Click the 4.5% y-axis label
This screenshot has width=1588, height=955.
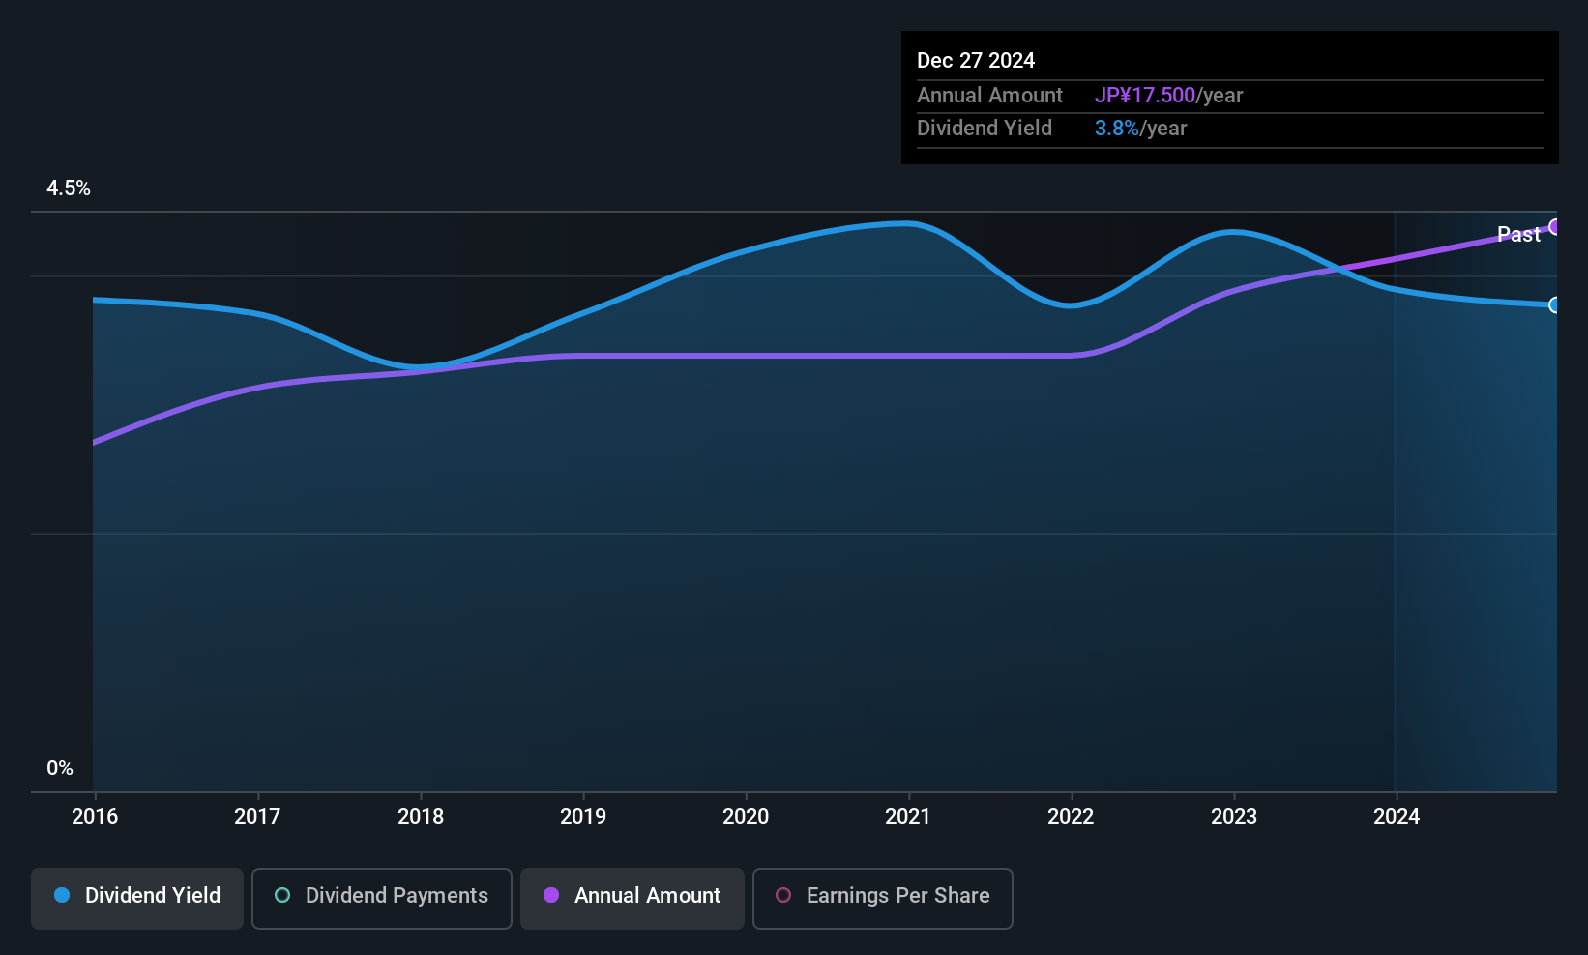click(69, 188)
